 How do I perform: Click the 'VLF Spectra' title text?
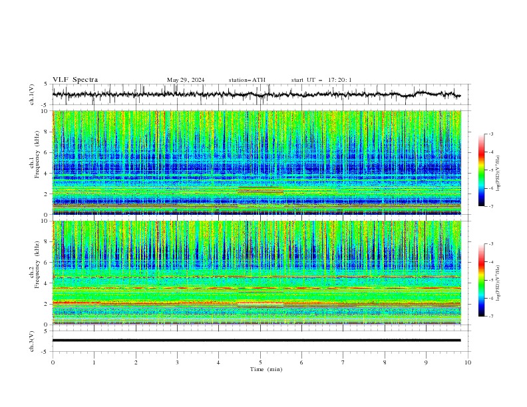[x=75, y=80]
